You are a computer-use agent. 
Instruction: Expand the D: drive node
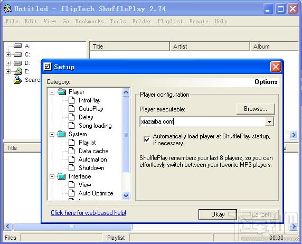coord(8,63)
